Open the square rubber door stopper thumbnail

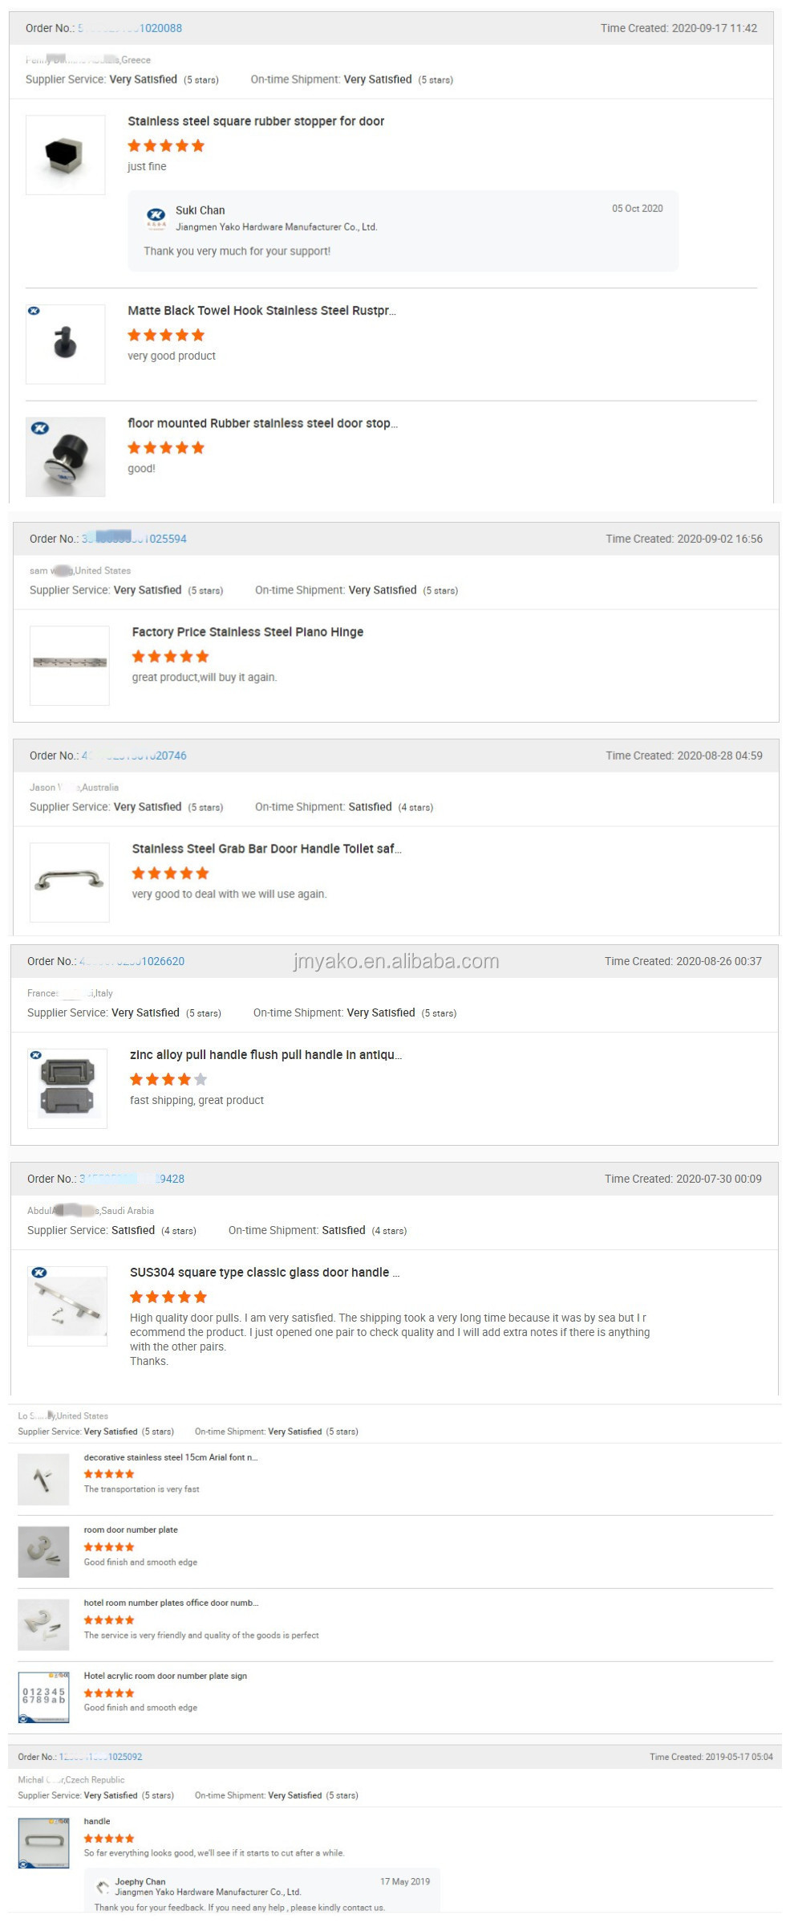[x=66, y=155]
